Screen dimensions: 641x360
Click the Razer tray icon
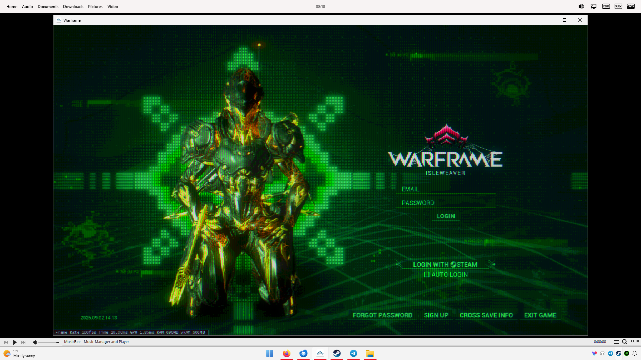coord(627,353)
